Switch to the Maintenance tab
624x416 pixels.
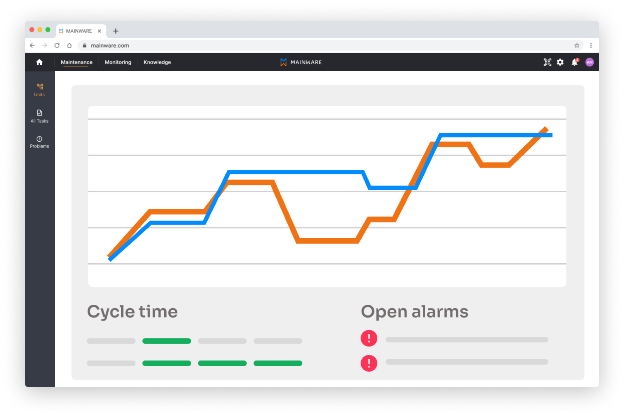tap(76, 62)
